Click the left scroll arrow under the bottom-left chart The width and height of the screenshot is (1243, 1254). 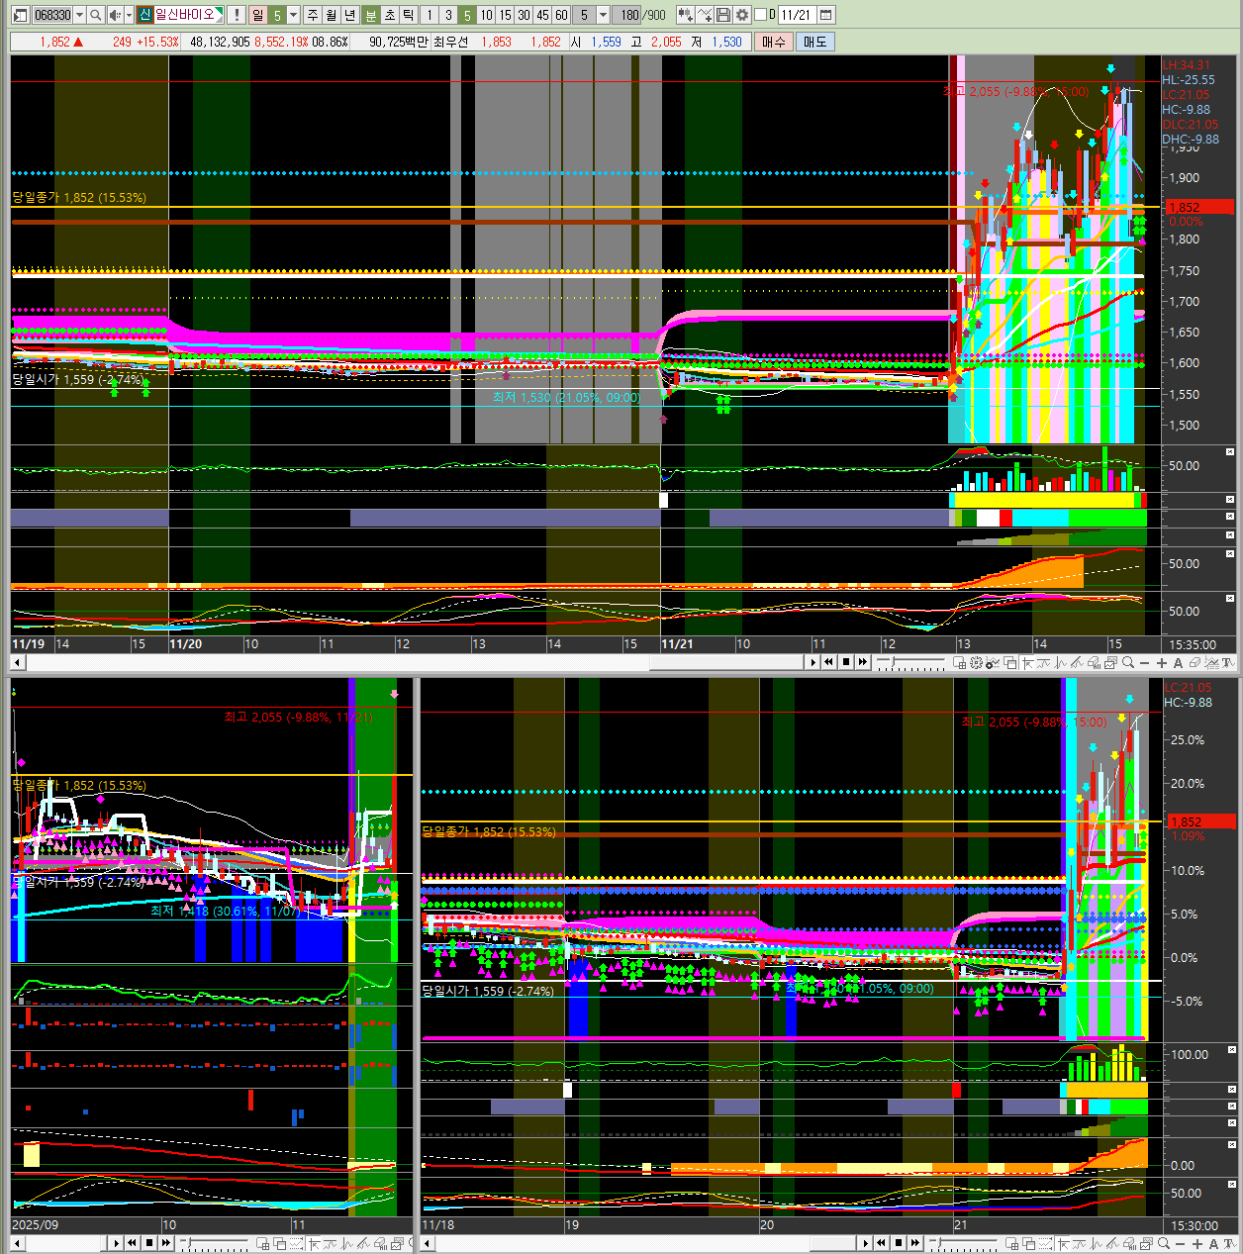pyautogui.click(x=17, y=1243)
